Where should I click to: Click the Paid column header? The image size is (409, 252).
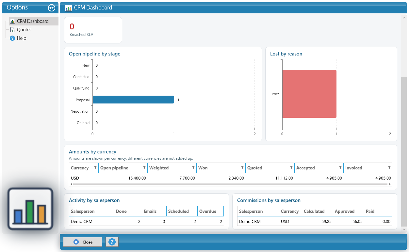[378, 211]
